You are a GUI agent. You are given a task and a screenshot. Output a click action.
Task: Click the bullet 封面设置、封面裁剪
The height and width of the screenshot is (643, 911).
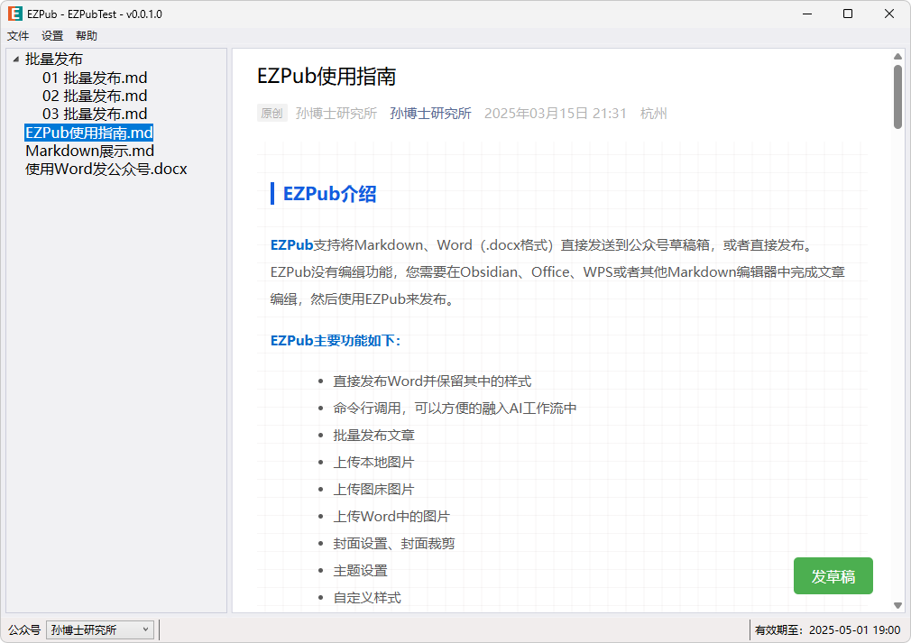(x=394, y=544)
